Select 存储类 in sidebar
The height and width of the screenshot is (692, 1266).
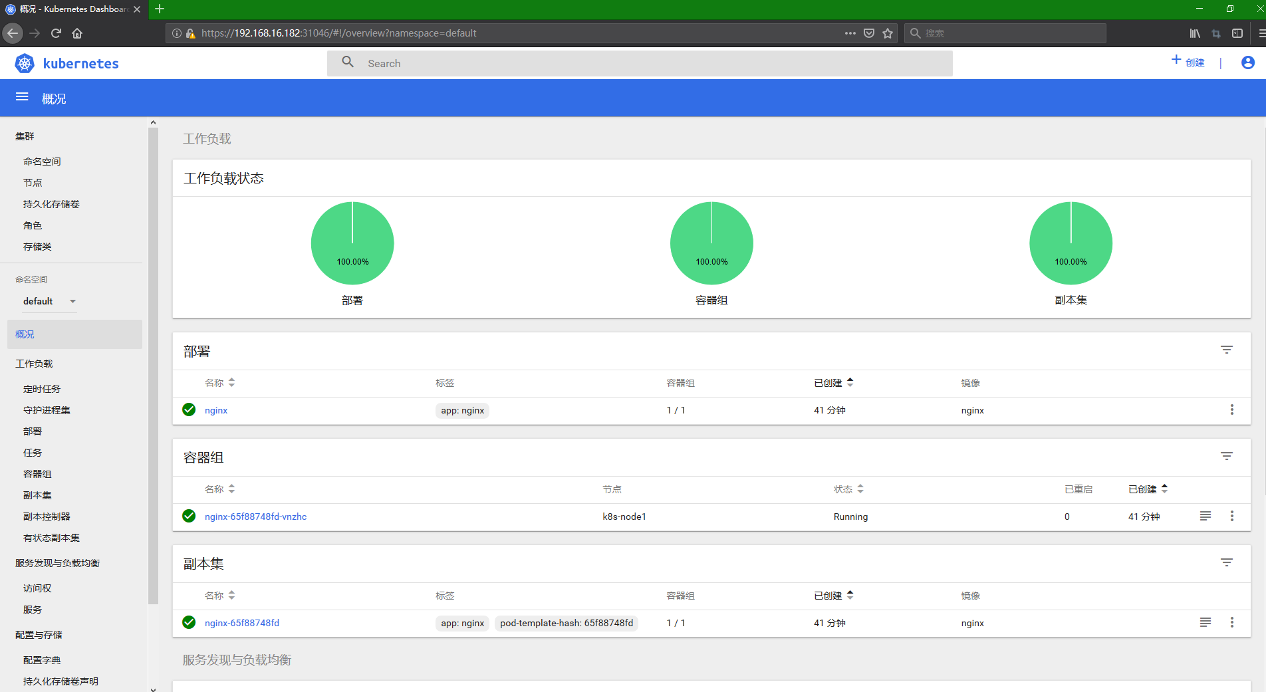pyautogui.click(x=37, y=247)
